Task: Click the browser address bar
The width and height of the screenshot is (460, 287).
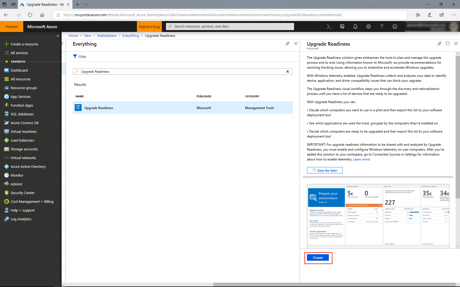Action: coord(230,15)
